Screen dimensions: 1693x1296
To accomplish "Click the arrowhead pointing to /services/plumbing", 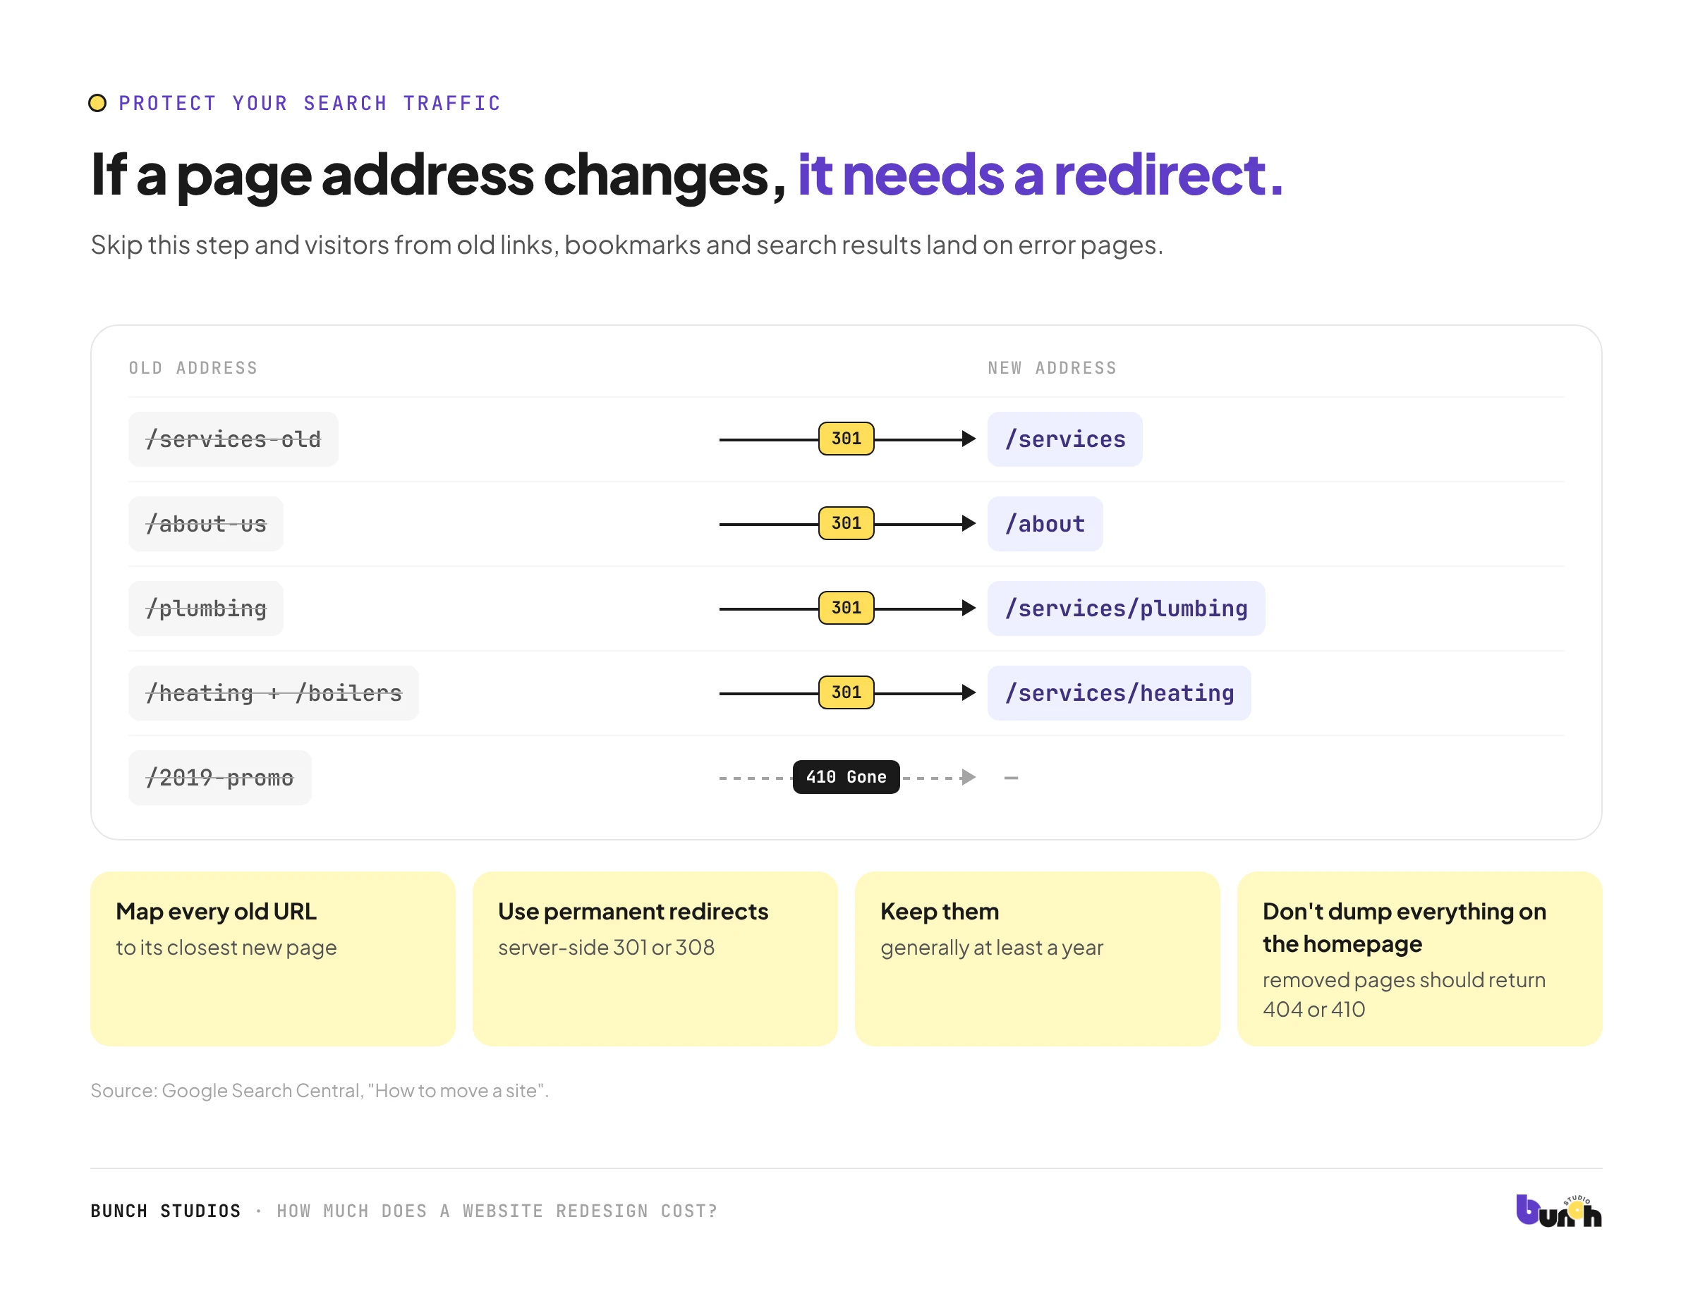I will coord(969,608).
